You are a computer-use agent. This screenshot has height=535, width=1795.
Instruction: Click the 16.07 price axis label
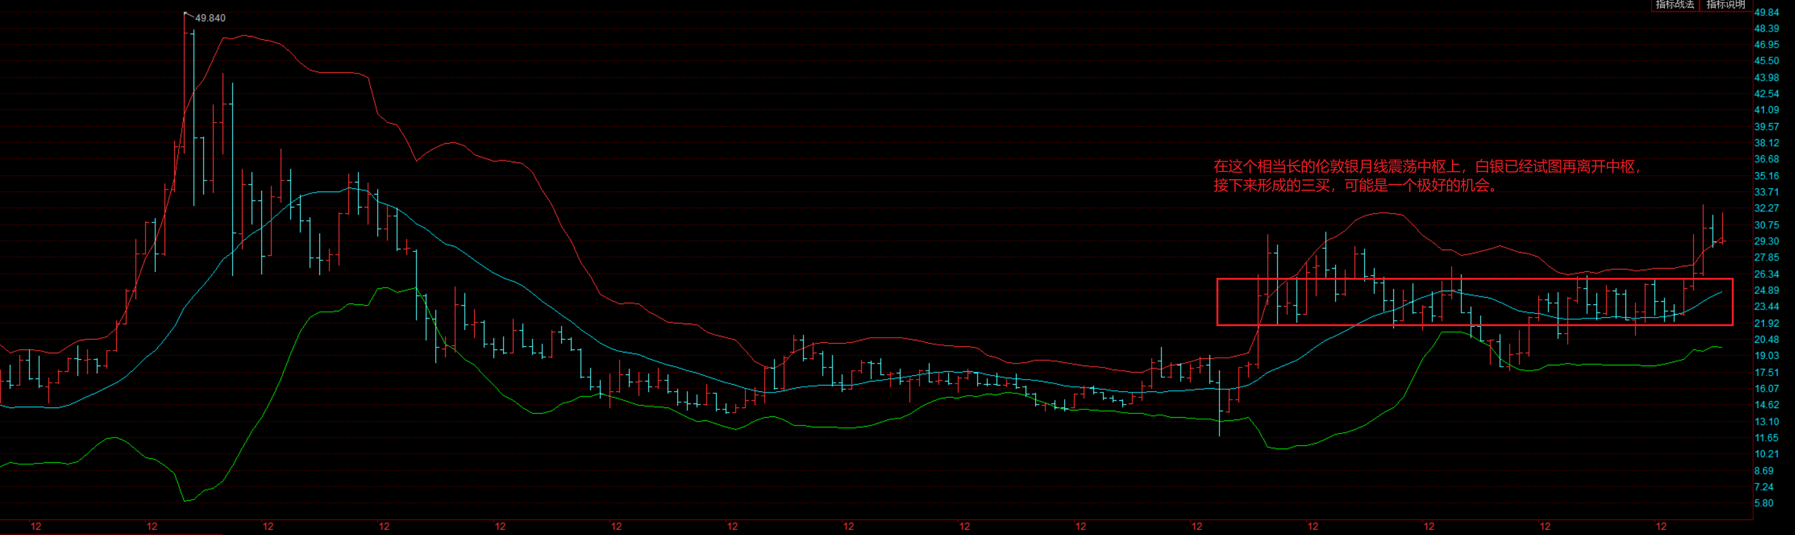click(x=1767, y=389)
